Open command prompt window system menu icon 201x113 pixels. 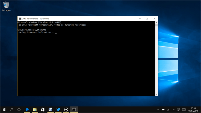20,19
